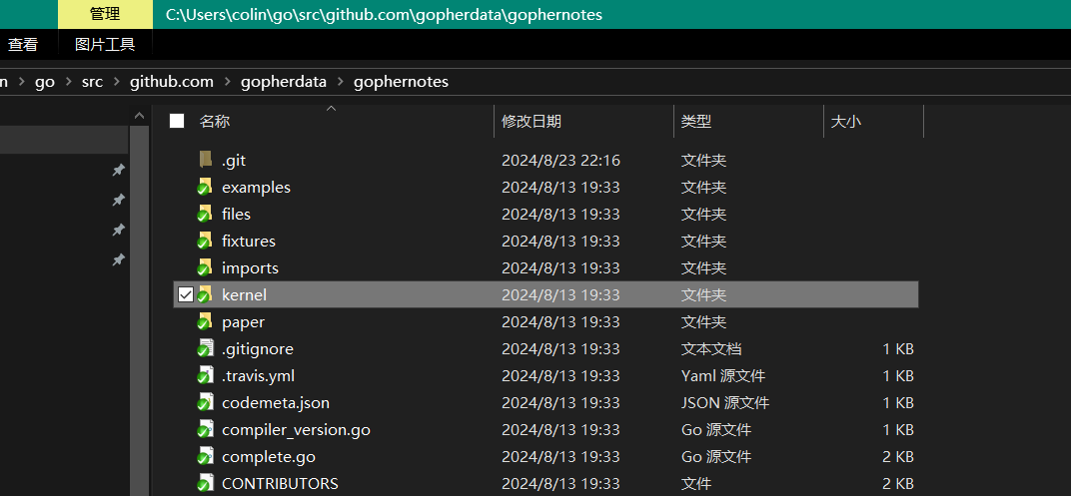The image size is (1071, 496).
Task: Click the codemeta.json file icon
Action: coord(205,402)
